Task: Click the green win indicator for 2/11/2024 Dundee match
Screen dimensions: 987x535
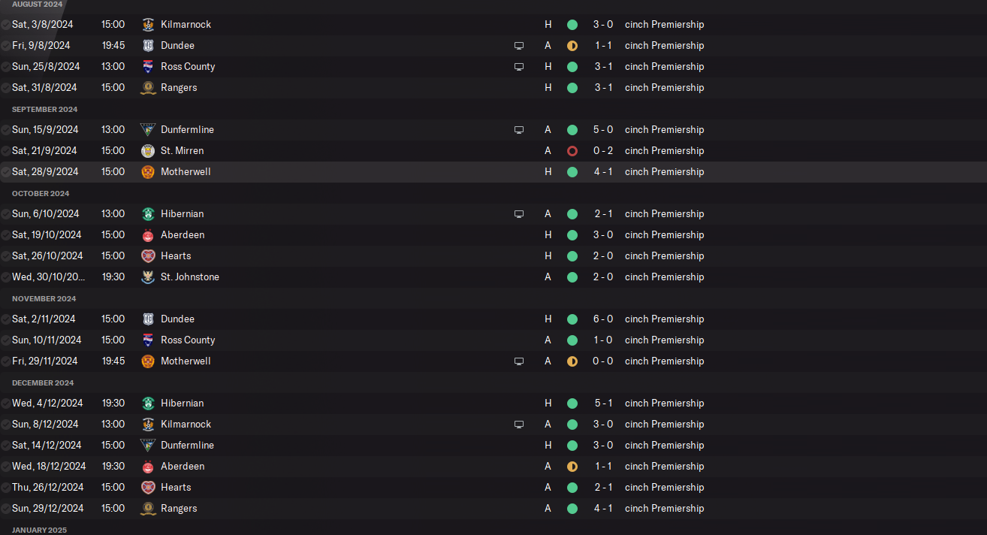Action: pos(572,319)
